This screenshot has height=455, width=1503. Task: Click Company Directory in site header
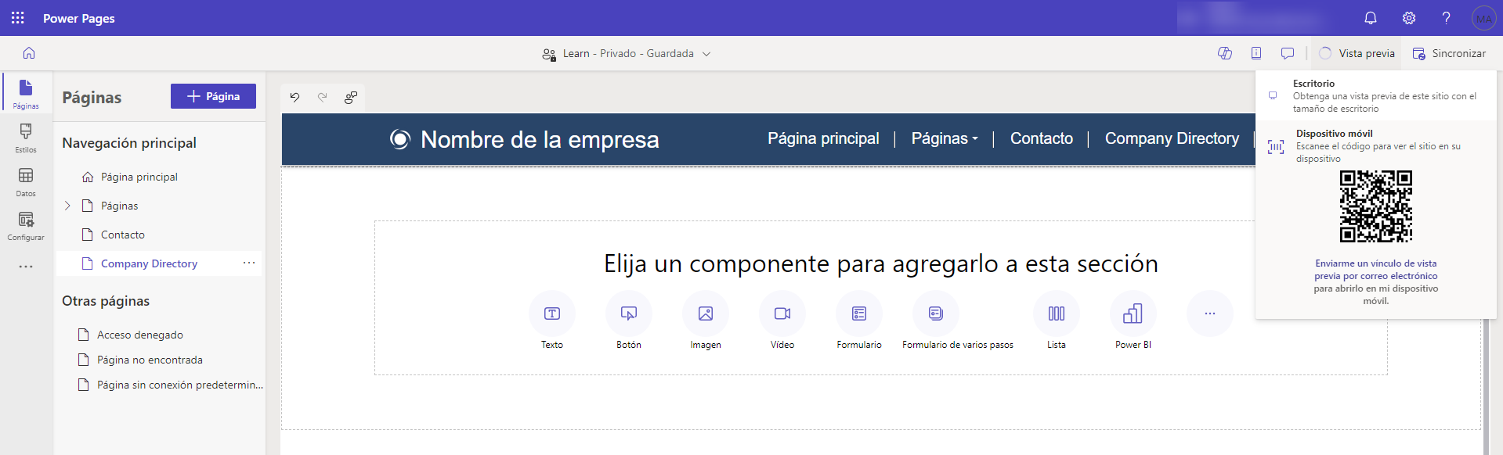coord(1172,138)
